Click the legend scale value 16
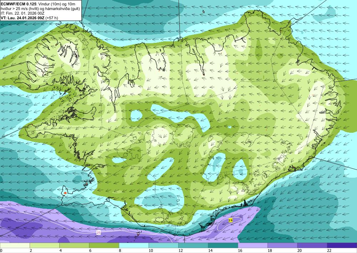Screen dimensions: 357x253 coord(240,251)
